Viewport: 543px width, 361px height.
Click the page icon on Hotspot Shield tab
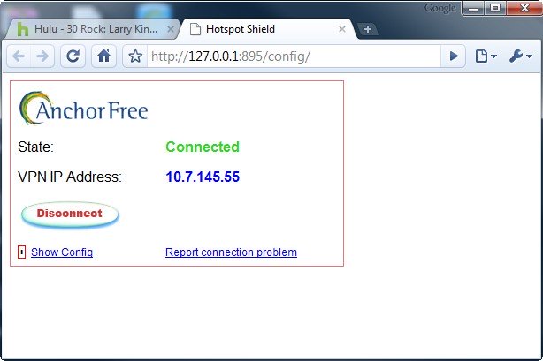point(195,29)
